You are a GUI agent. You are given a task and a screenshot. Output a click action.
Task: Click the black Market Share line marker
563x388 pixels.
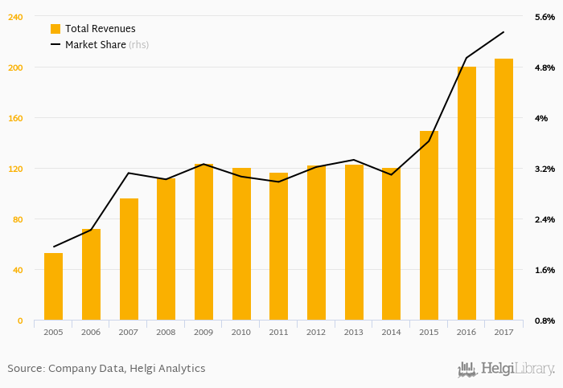pyautogui.click(x=55, y=45)
